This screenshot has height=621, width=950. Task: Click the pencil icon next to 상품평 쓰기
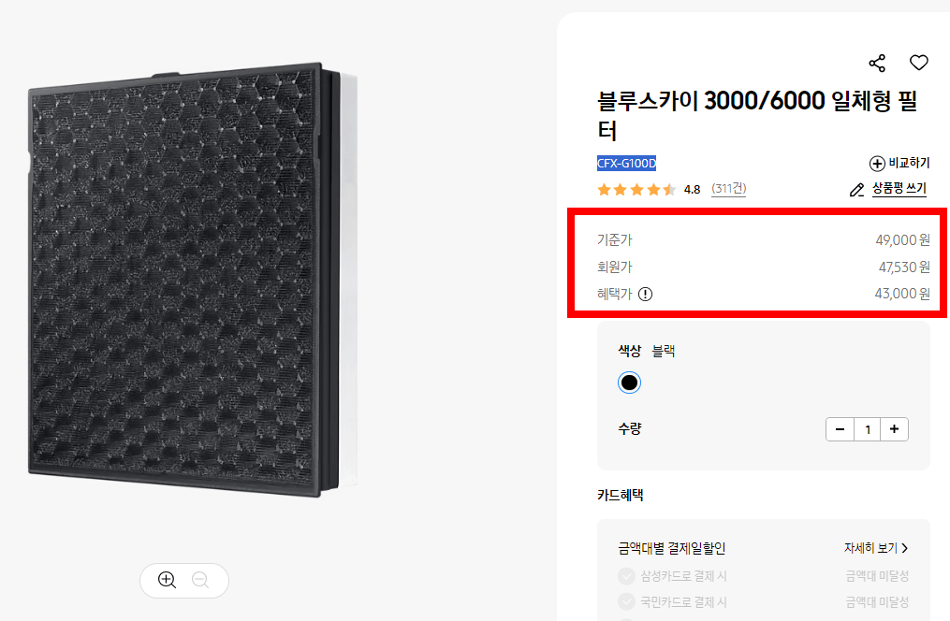tap(855, 189)
